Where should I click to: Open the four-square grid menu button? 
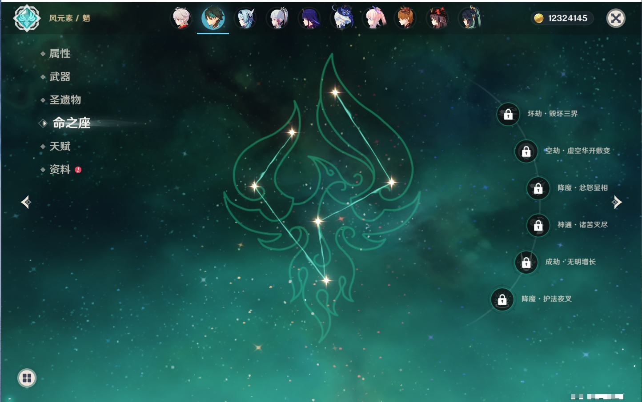click(x=27, y=378)
